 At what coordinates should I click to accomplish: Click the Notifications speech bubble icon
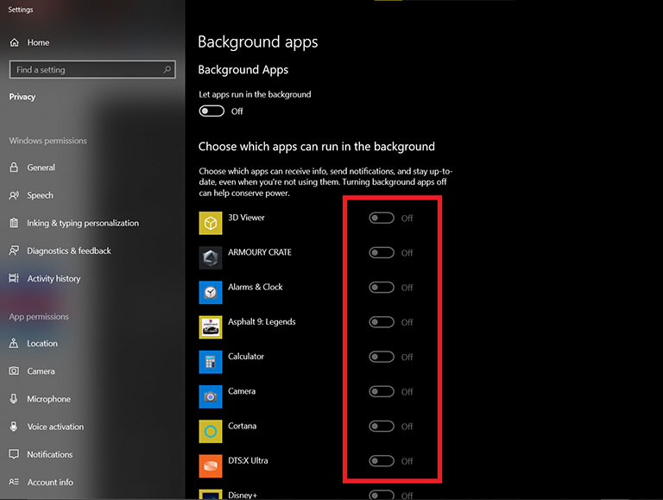pos(14,454)
